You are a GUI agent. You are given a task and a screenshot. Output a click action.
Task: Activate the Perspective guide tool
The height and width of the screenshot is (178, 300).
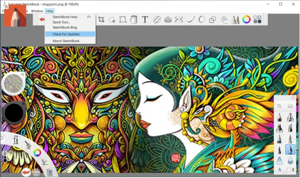pos(168,19)
